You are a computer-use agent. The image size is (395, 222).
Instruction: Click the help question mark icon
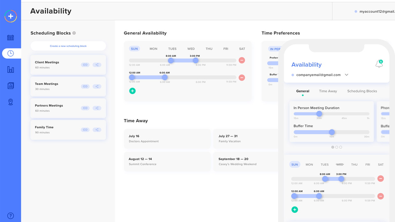click(10, 216)
